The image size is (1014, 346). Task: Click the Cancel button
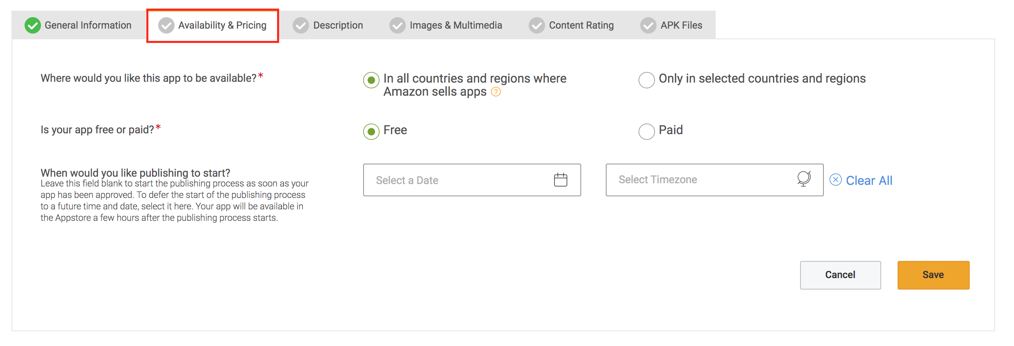(840, 275)
